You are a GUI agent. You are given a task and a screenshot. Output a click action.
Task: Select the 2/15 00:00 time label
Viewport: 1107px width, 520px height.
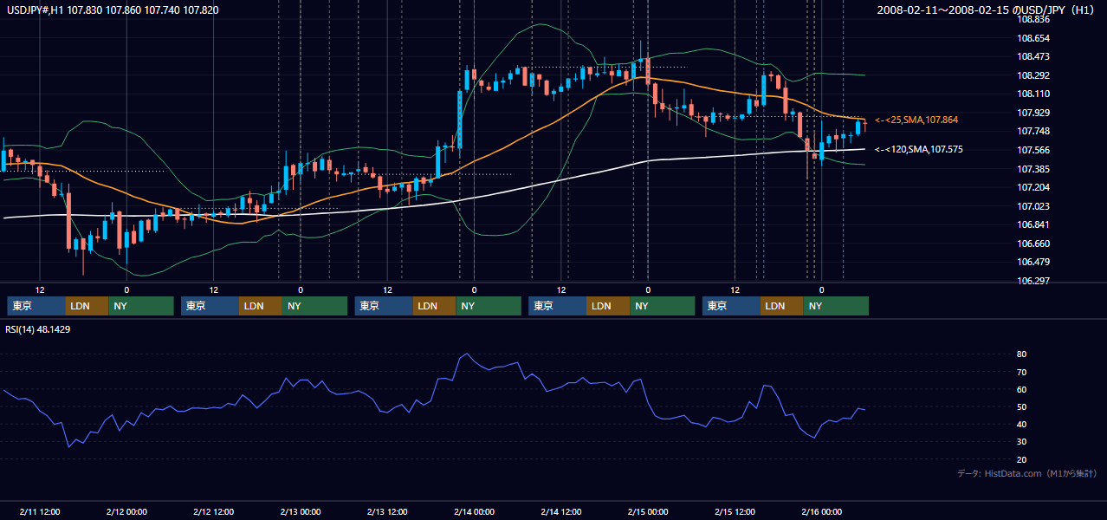click(x=648, y=512)
